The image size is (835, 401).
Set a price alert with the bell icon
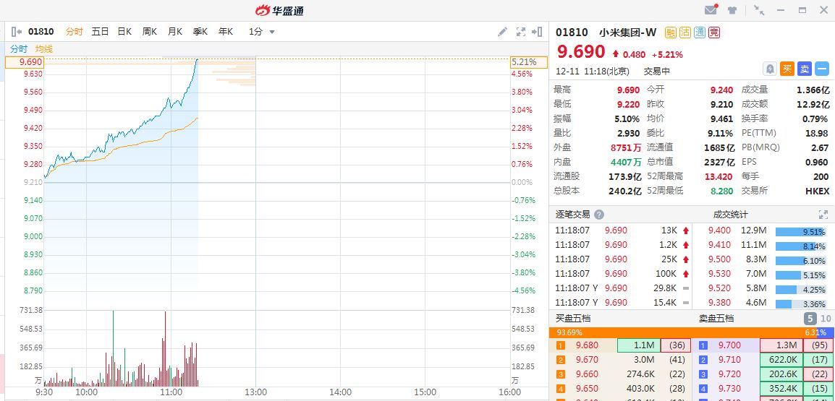tap(770, 69)
